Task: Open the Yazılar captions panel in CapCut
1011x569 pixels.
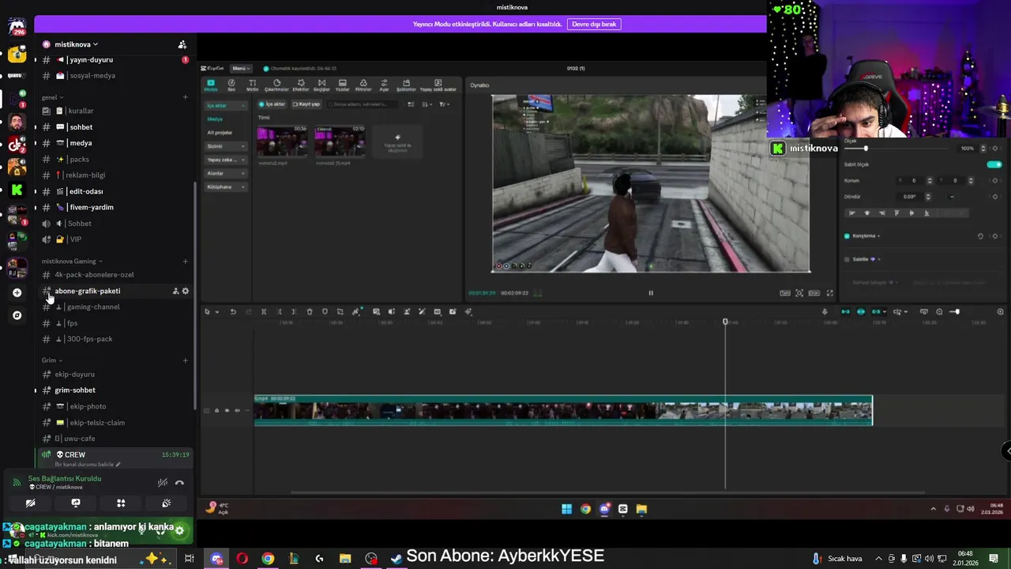Action: [342, 85]
